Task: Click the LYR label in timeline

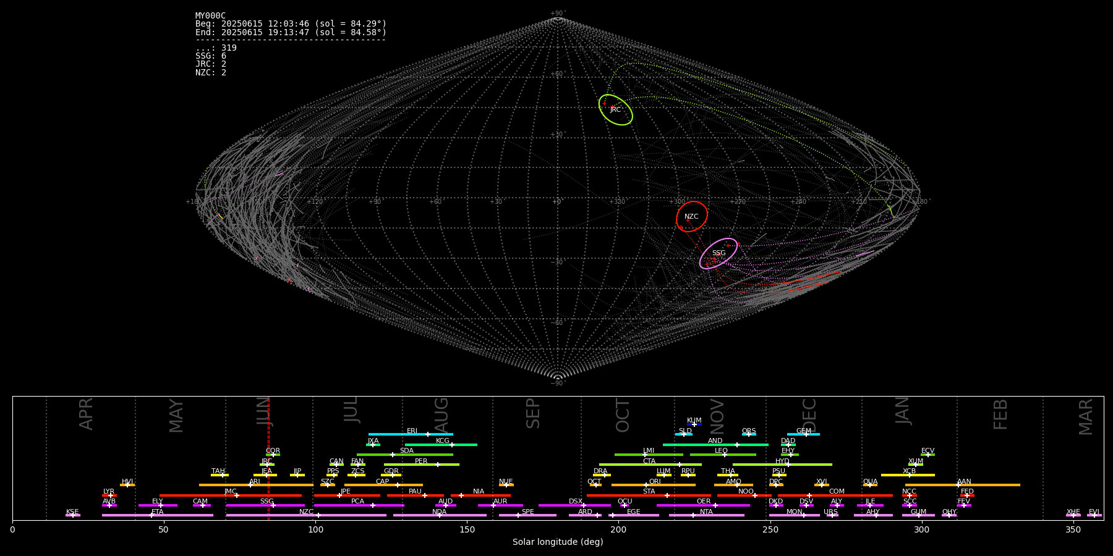Action: [x=109, y=492]
